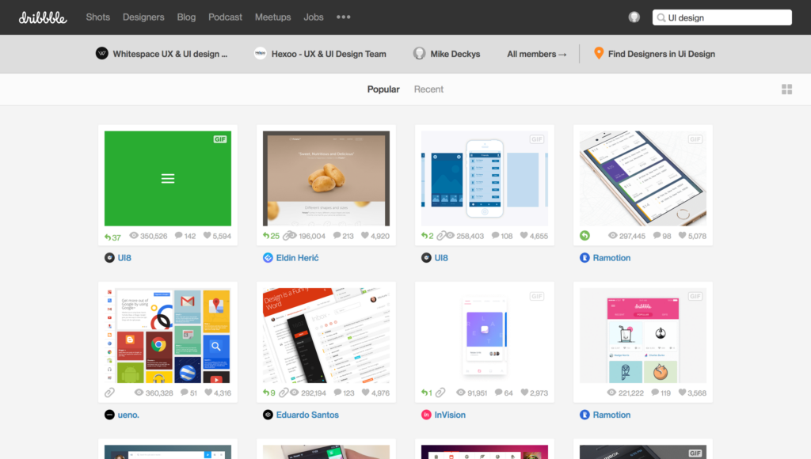This screenshot has width=811, height=459.
Task: Click the Dribbble logo
Action: (43, 17)
